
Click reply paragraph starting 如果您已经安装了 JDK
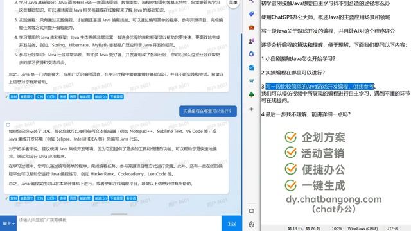click(x=113, y=135)
